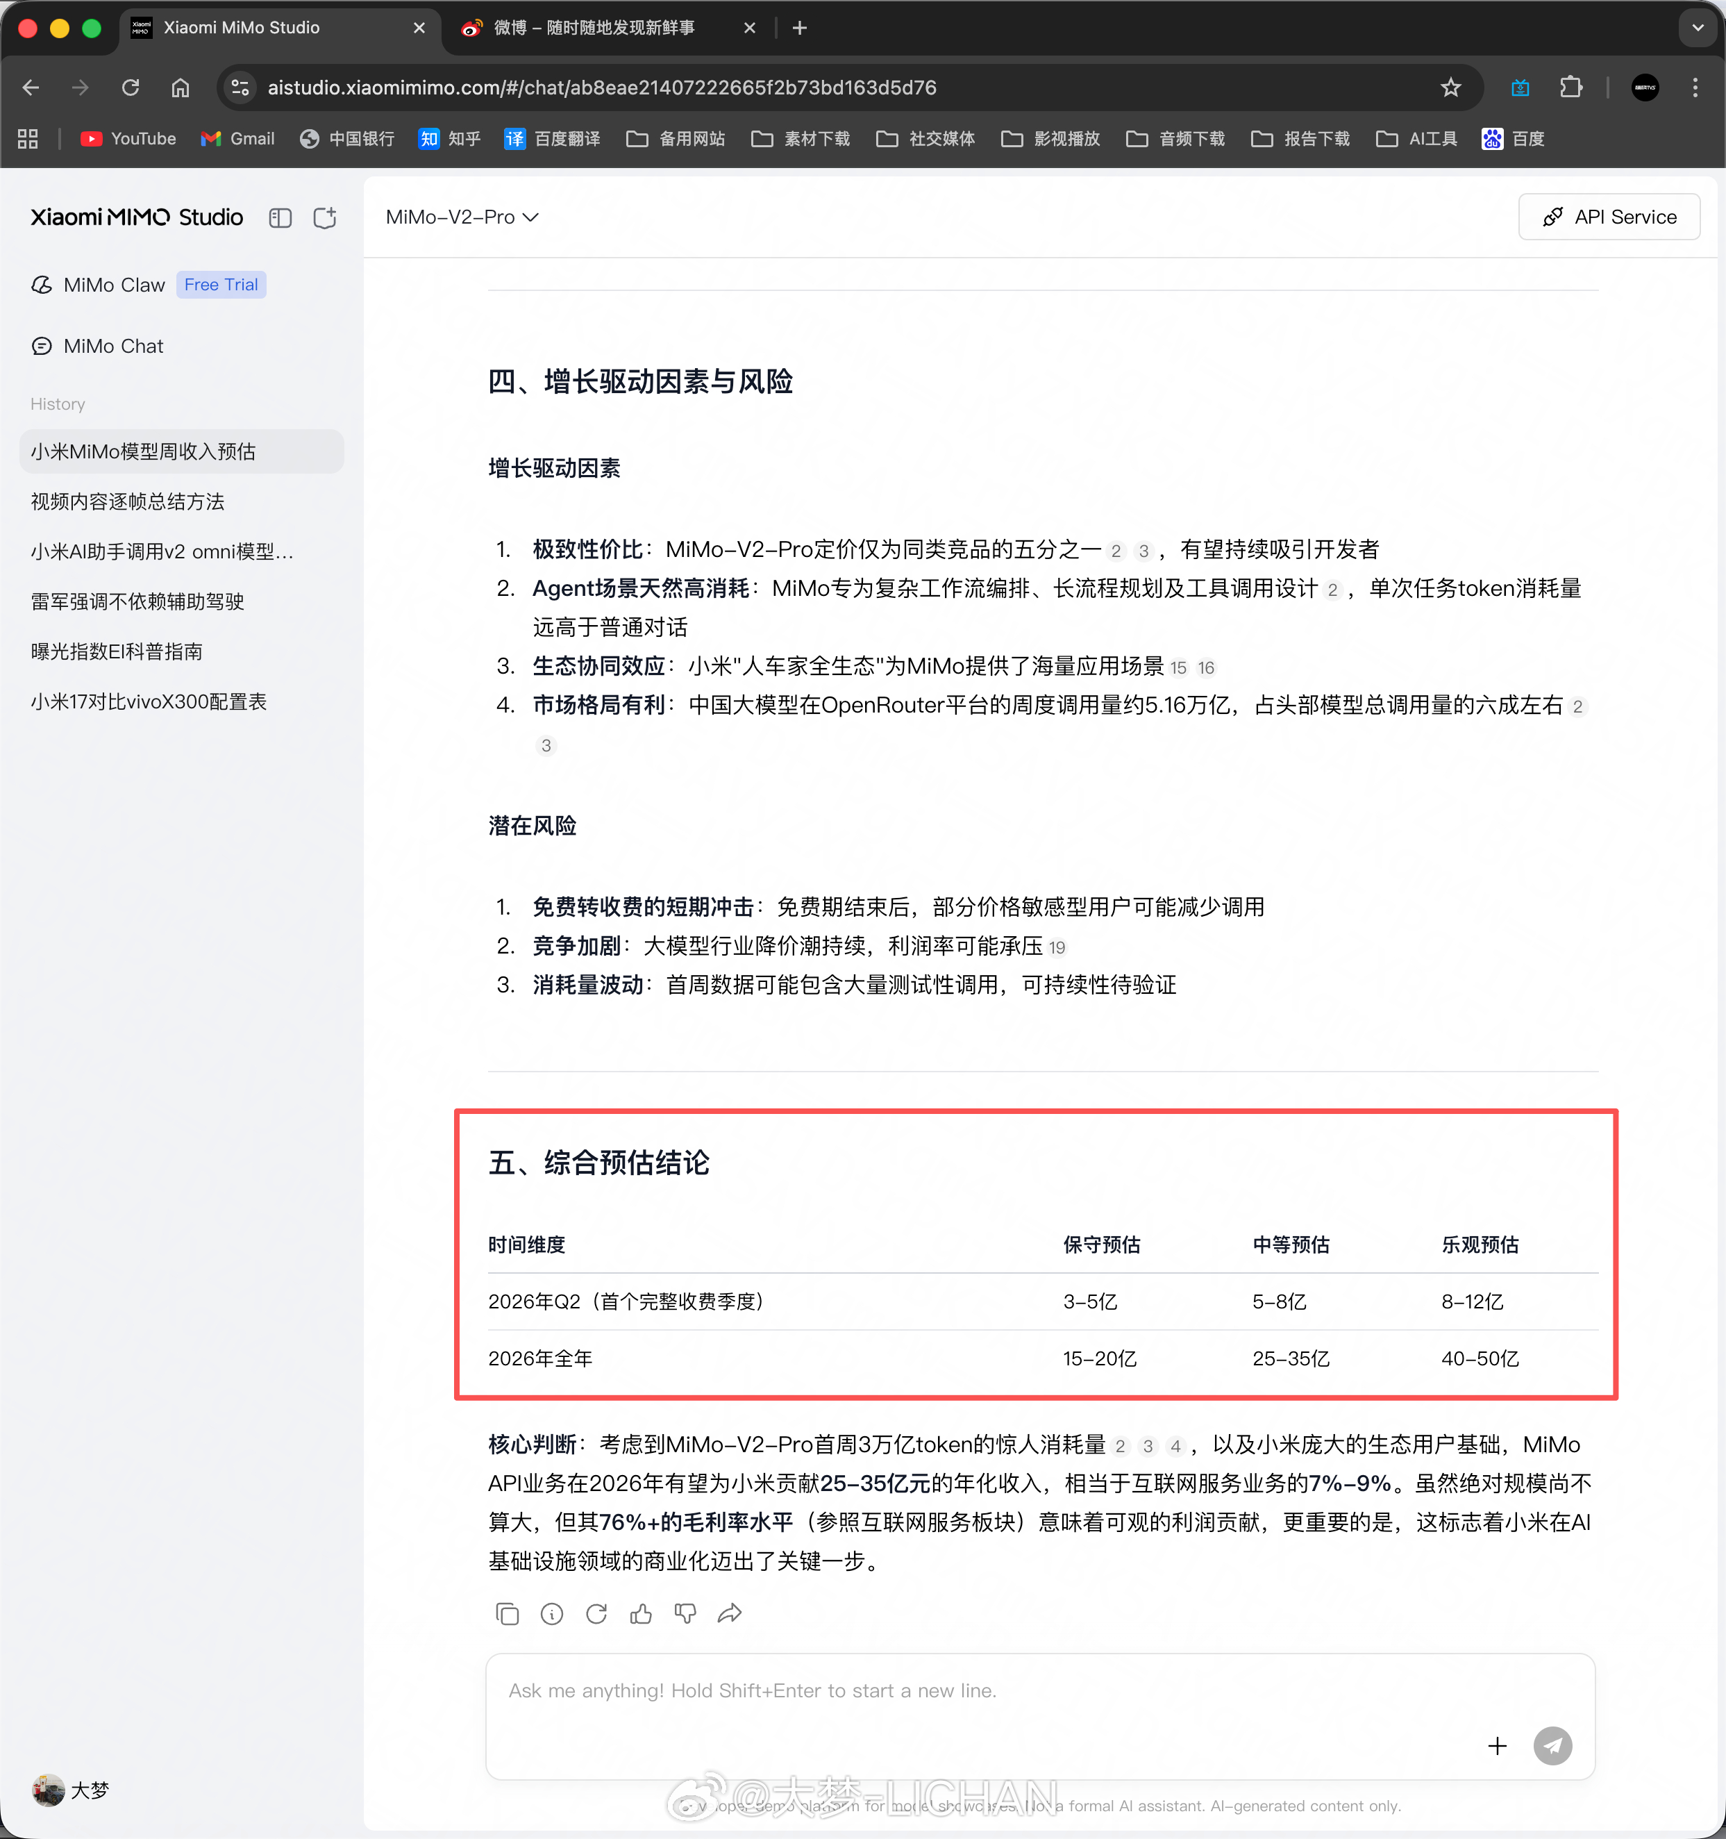Thumbs up the response
Screen dimensions: 1726x1839
coord(641,1614)
